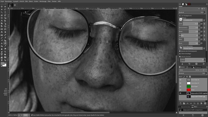Select the Text tool
Screen dimensions: 208x117
coord(2,32)
